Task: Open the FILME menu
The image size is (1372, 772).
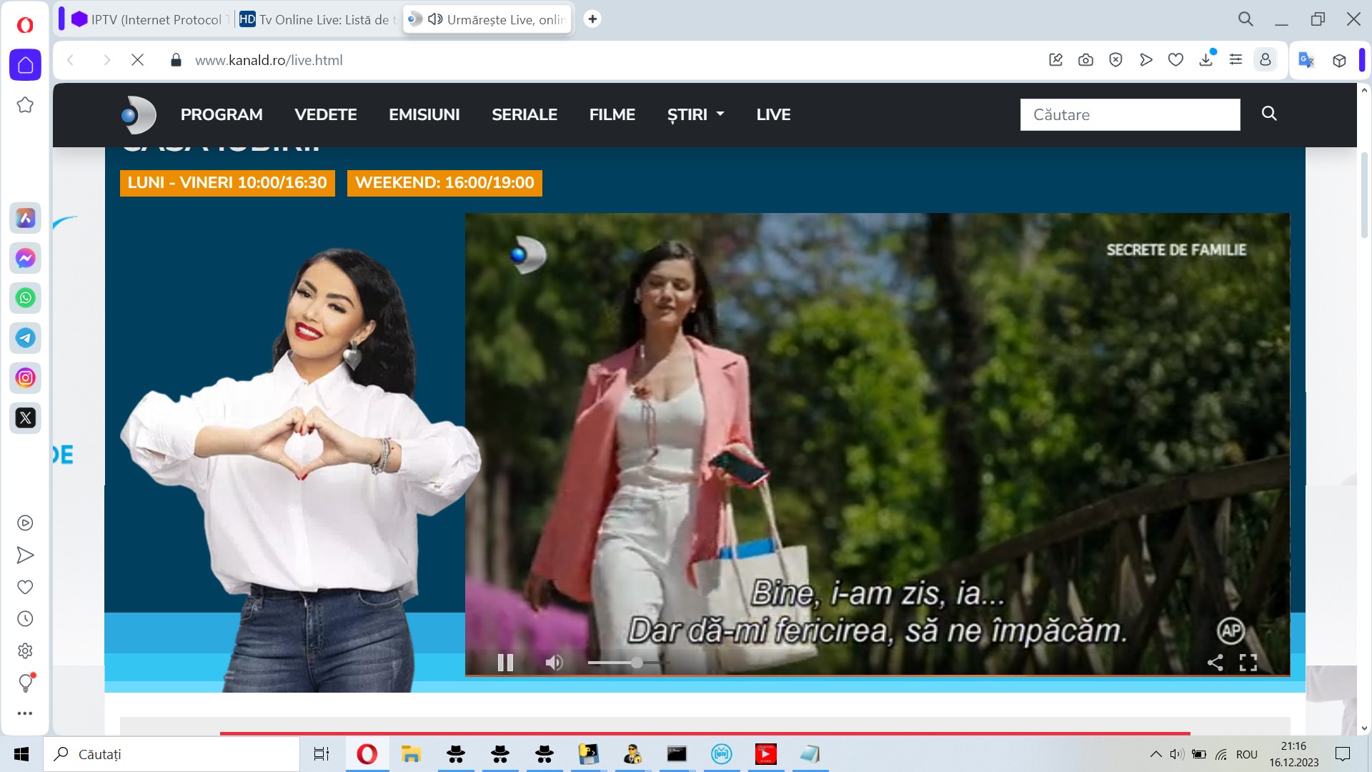Action: 612,114
